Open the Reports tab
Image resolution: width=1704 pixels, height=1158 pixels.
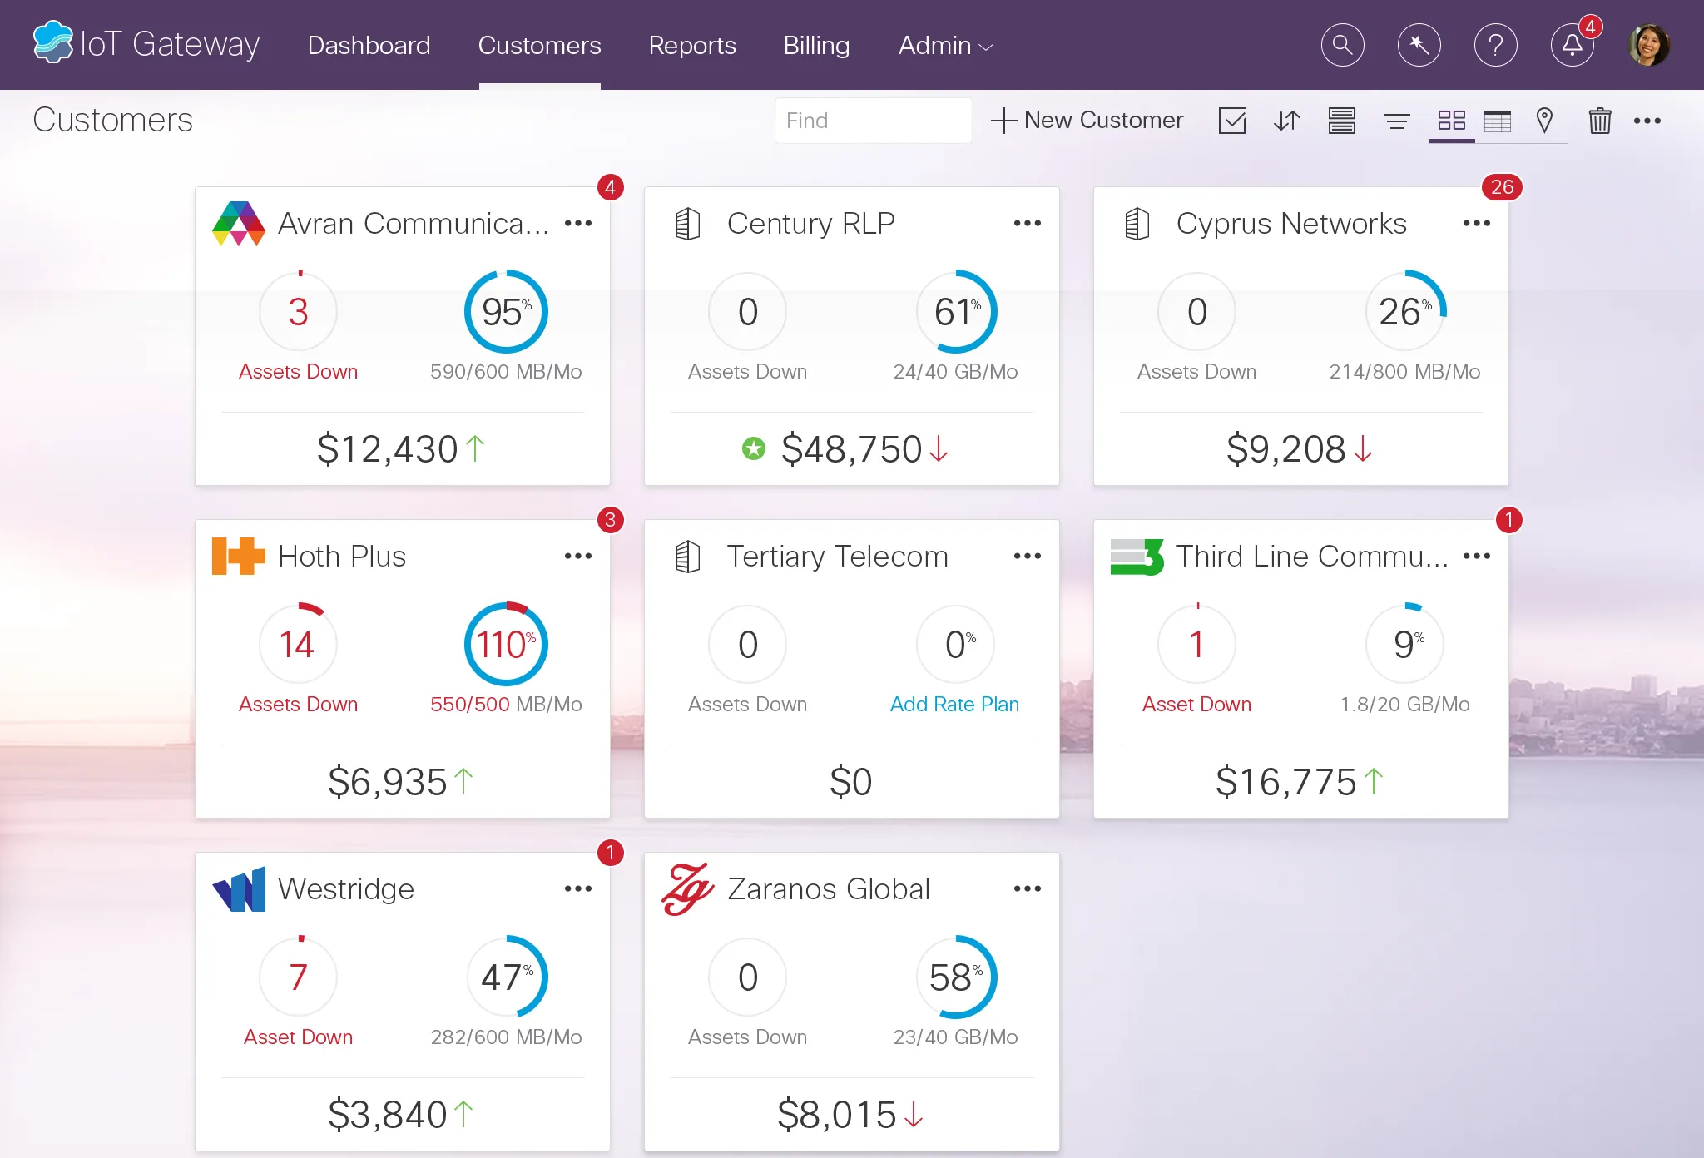coord(692,46)
